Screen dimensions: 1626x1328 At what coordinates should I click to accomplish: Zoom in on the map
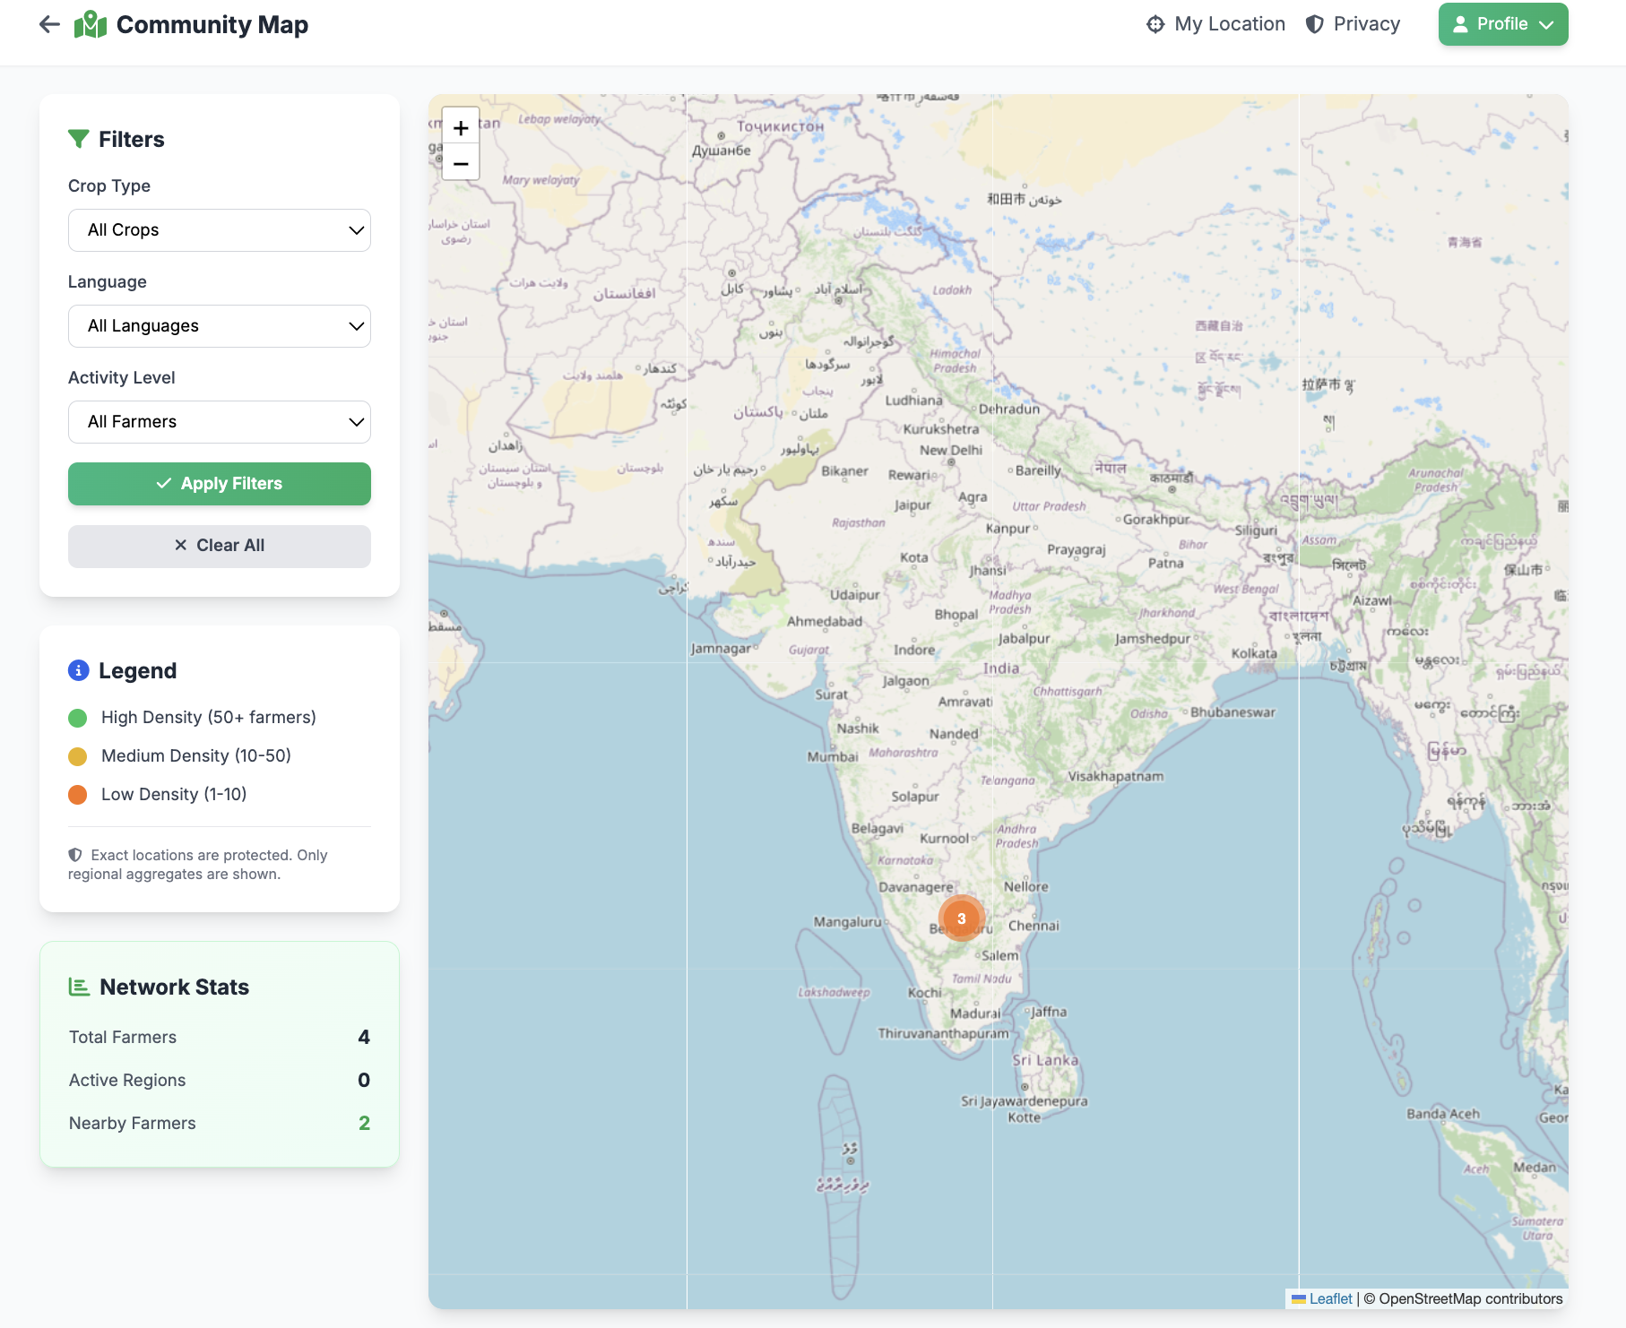click(461, 128)
